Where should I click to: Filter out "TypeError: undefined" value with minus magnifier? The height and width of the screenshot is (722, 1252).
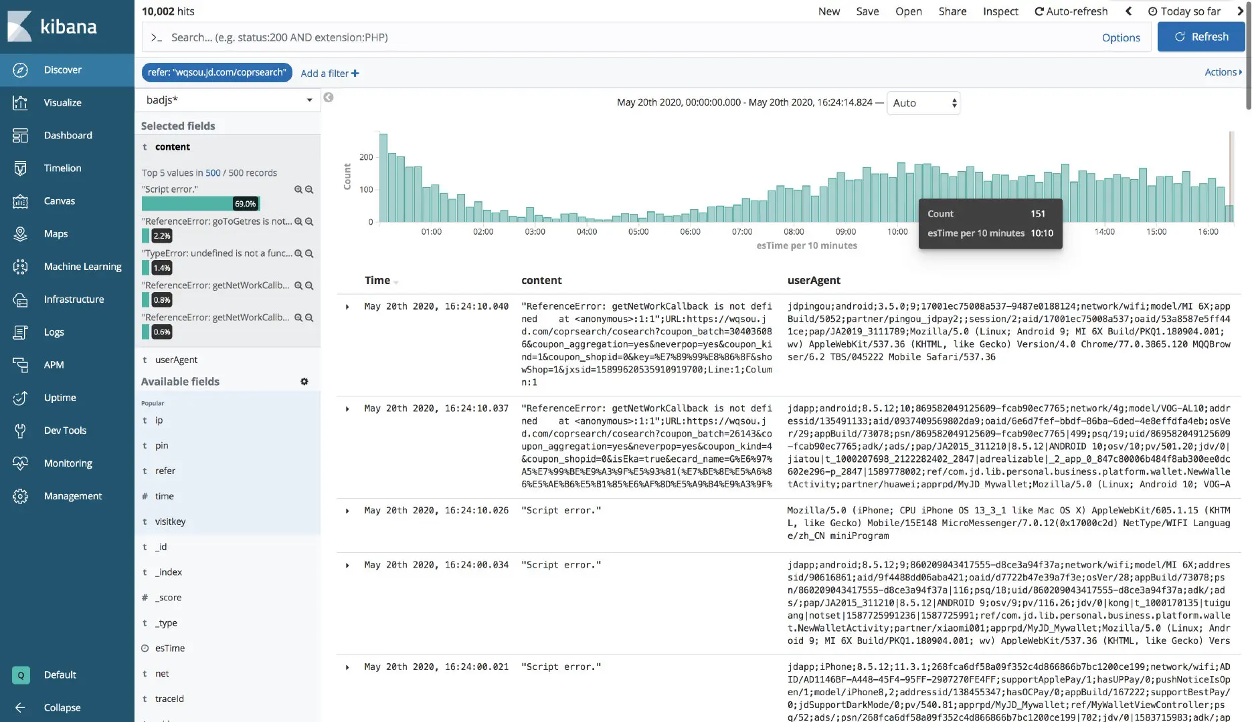[x=309, y=254]
